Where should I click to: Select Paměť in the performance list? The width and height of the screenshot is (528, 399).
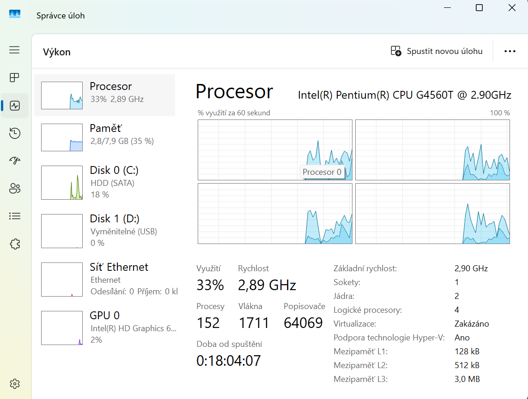click(x=105, y=137)
